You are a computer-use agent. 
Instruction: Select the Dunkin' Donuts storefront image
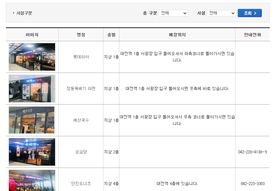[x=32, y=181]
